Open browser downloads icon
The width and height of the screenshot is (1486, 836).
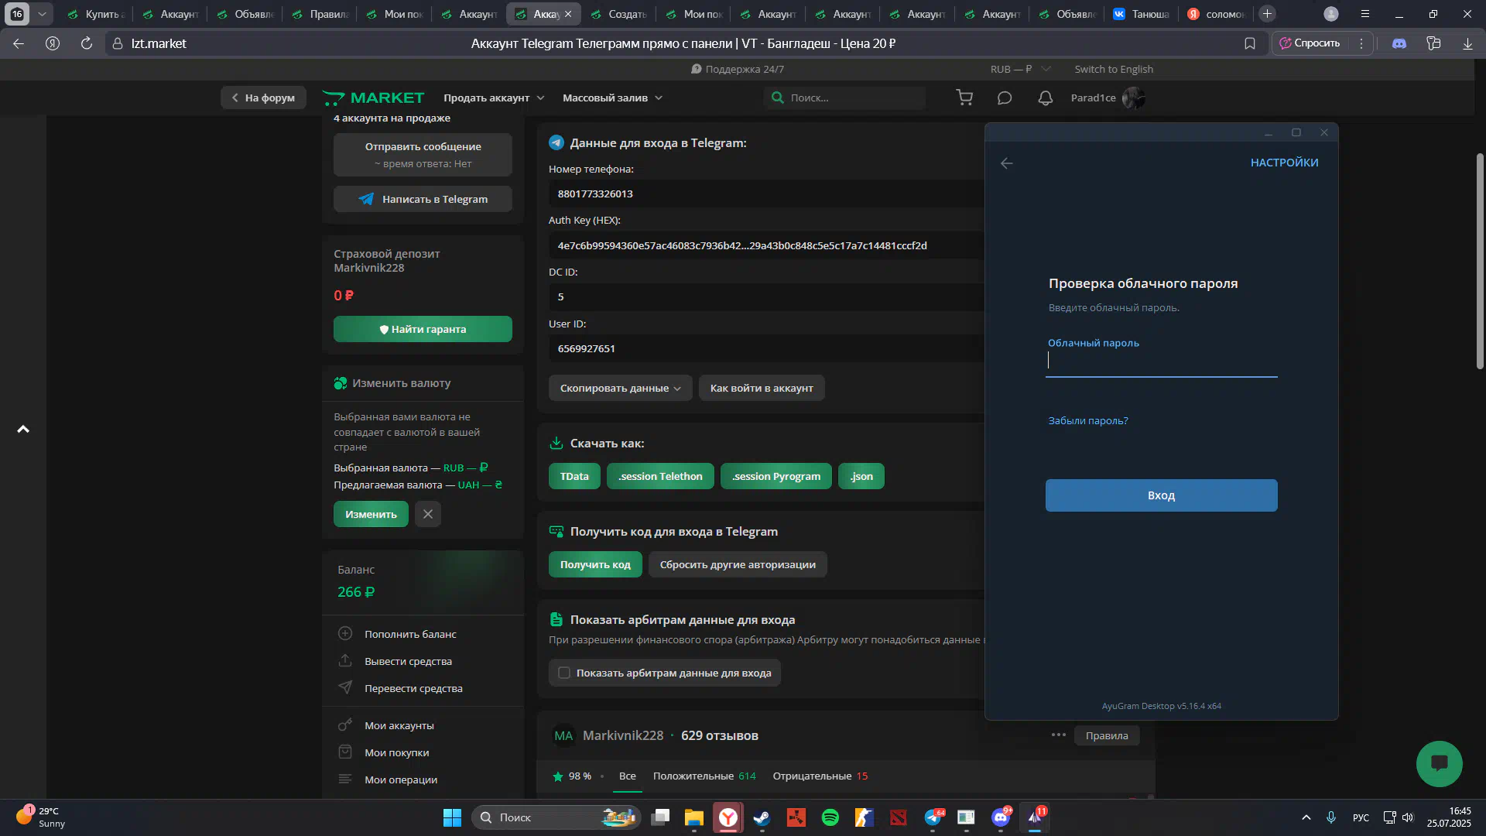[x=1467, y=43]
